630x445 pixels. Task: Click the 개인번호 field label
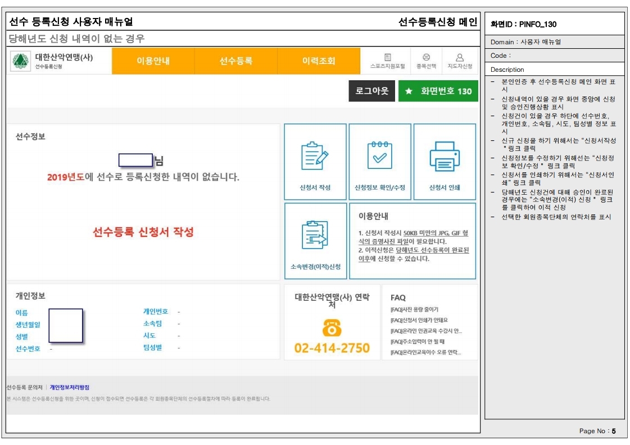click(x=156, y=311)
